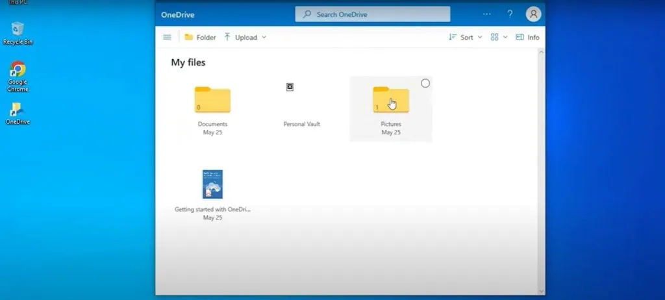Create a new item with Folder button
Screen dimensions: 665x300
200,38
